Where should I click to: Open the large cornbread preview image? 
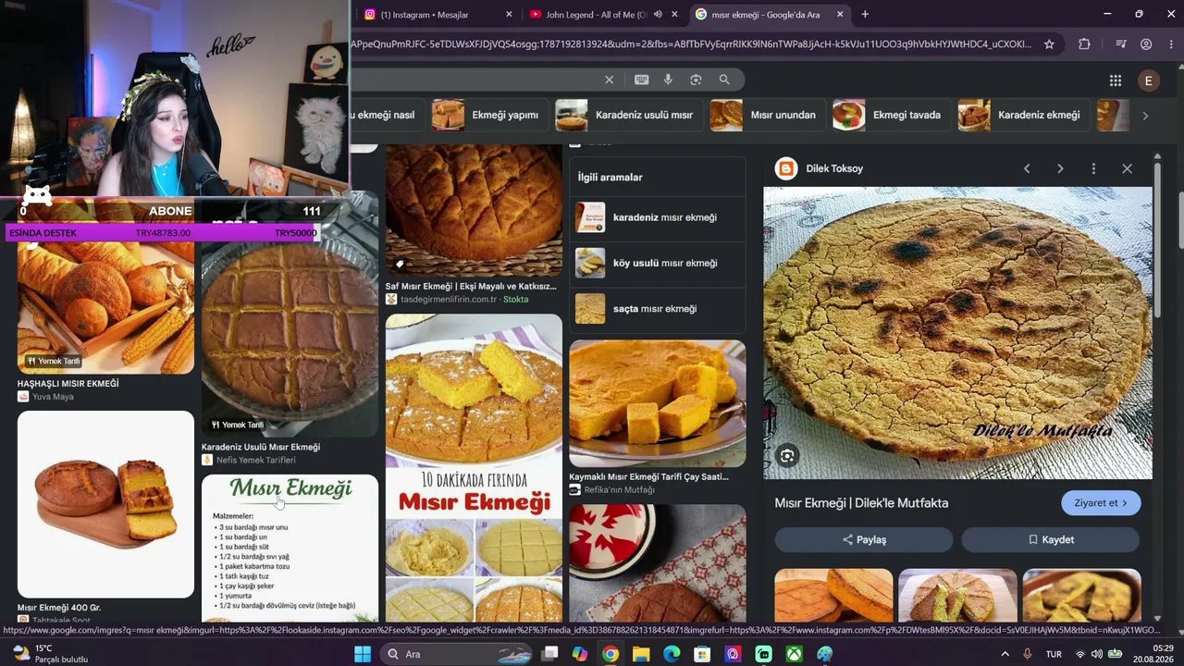pos(957,333)
